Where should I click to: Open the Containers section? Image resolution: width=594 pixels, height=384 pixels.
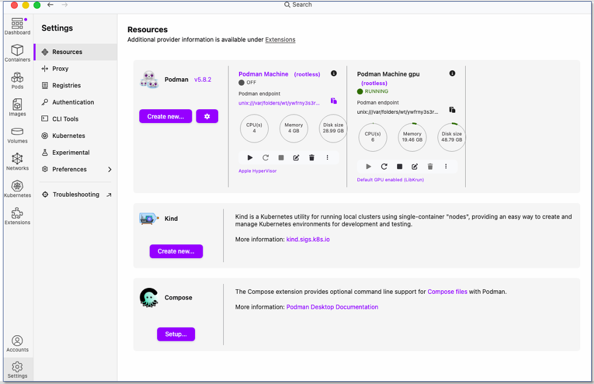click(x=17, y=53)
